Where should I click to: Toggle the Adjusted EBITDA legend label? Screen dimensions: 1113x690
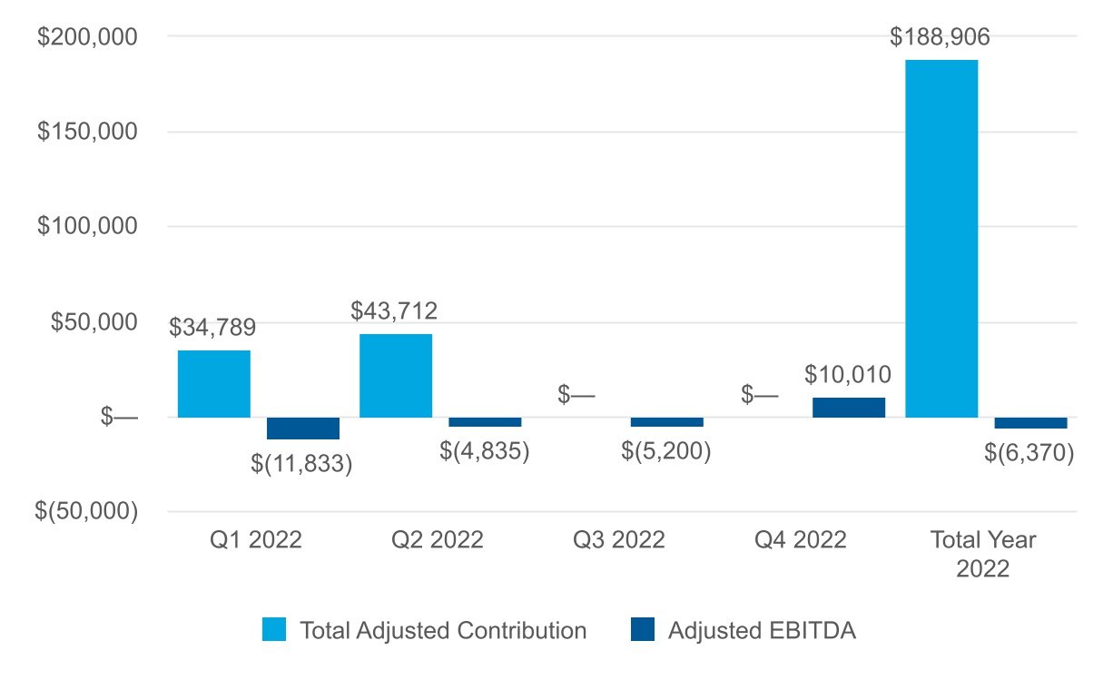click(762, 630)
